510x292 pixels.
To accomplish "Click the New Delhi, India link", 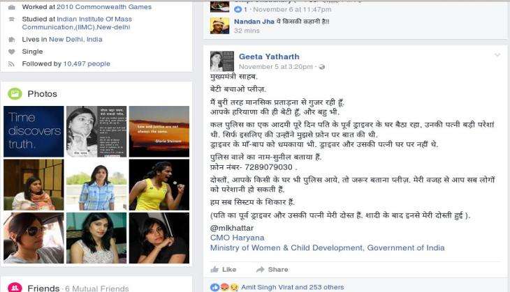I will pyautogui.click(x=75, y=39).
